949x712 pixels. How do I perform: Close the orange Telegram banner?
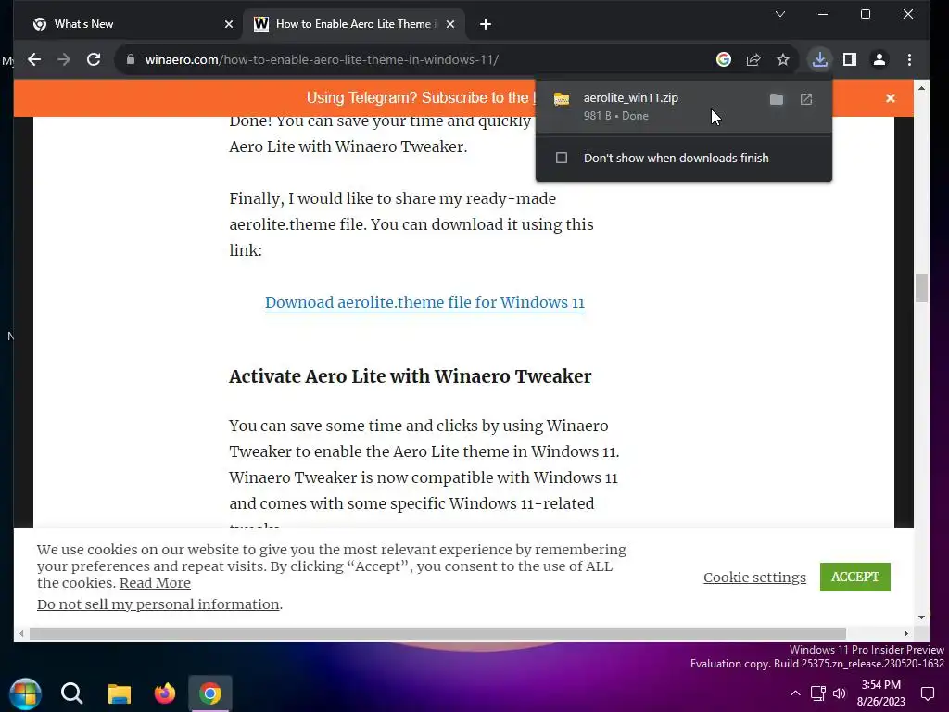click(891, 98)
